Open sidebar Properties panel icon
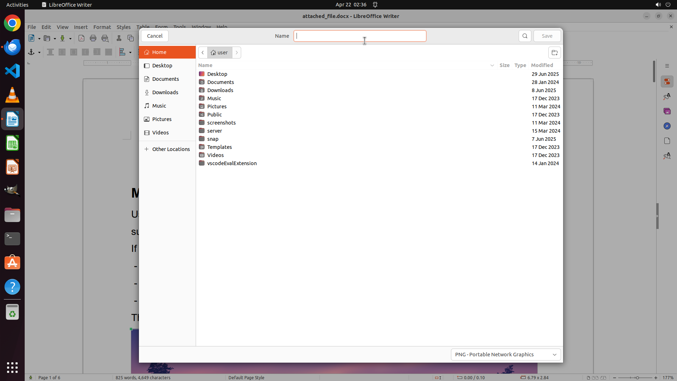Viewport: 677px width, 381px height. [667, 81]
